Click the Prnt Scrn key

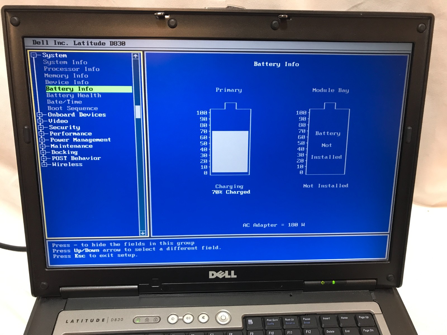point(272,322)
